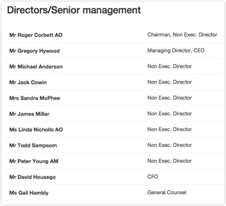Click Non Exec. Director beside Peter Young AM
This screenshot has width=226, height=206.
pyautogui.click(x=169, y=161)
